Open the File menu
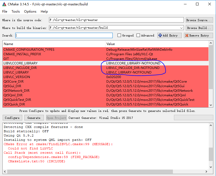This screenshot has width=216, height=176. click(x=5, y=12)
